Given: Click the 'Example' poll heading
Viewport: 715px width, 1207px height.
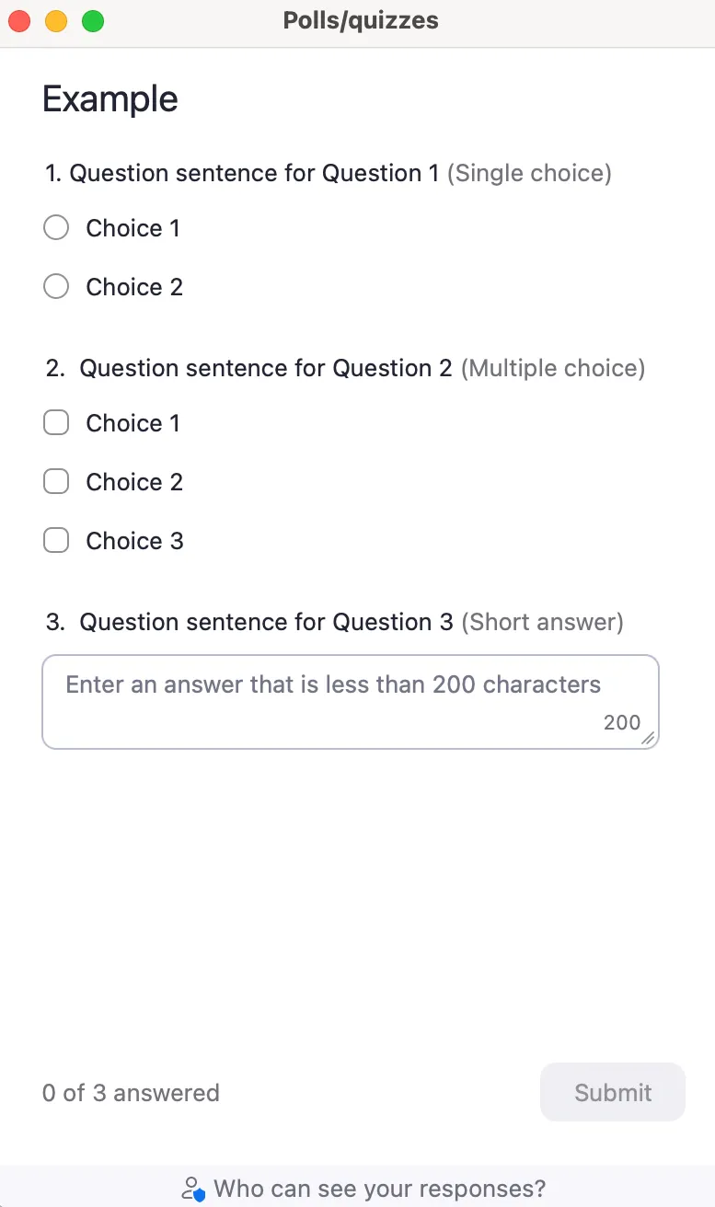Looking at the screenshot, I should [x=110, y=98].
